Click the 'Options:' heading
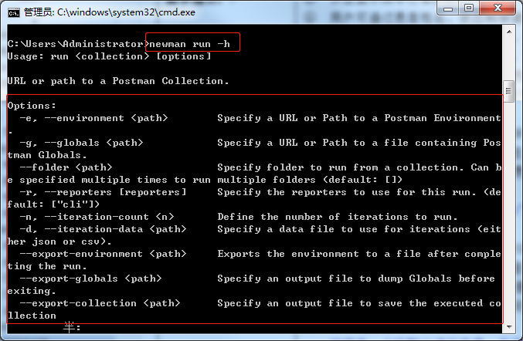 click(32, 106)
